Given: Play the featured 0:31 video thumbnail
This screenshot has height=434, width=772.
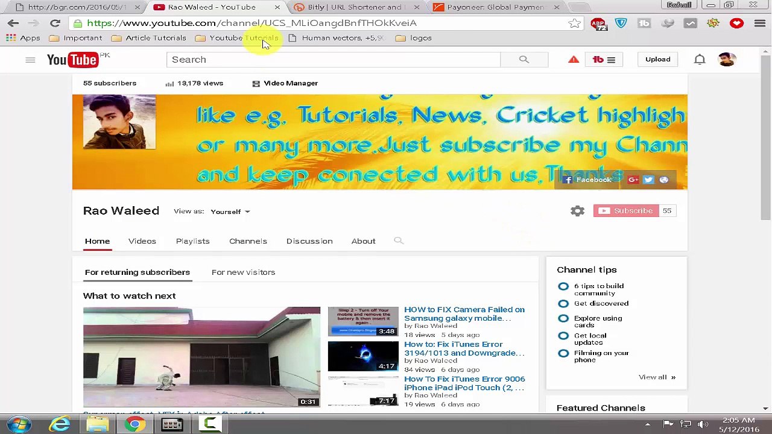Looking at the screenshot, I should [201, 357].
